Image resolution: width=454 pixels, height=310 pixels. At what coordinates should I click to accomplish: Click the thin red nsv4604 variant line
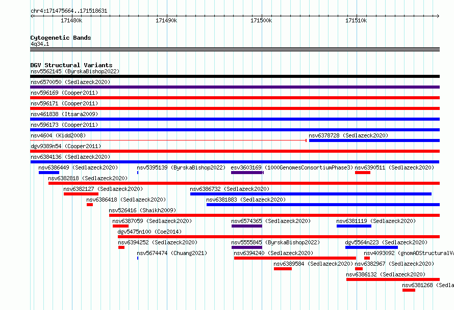(x=168, y=140)
